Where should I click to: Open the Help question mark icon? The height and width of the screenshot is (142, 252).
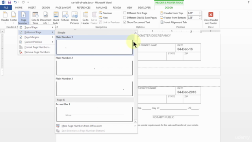(x=248, y=2)
